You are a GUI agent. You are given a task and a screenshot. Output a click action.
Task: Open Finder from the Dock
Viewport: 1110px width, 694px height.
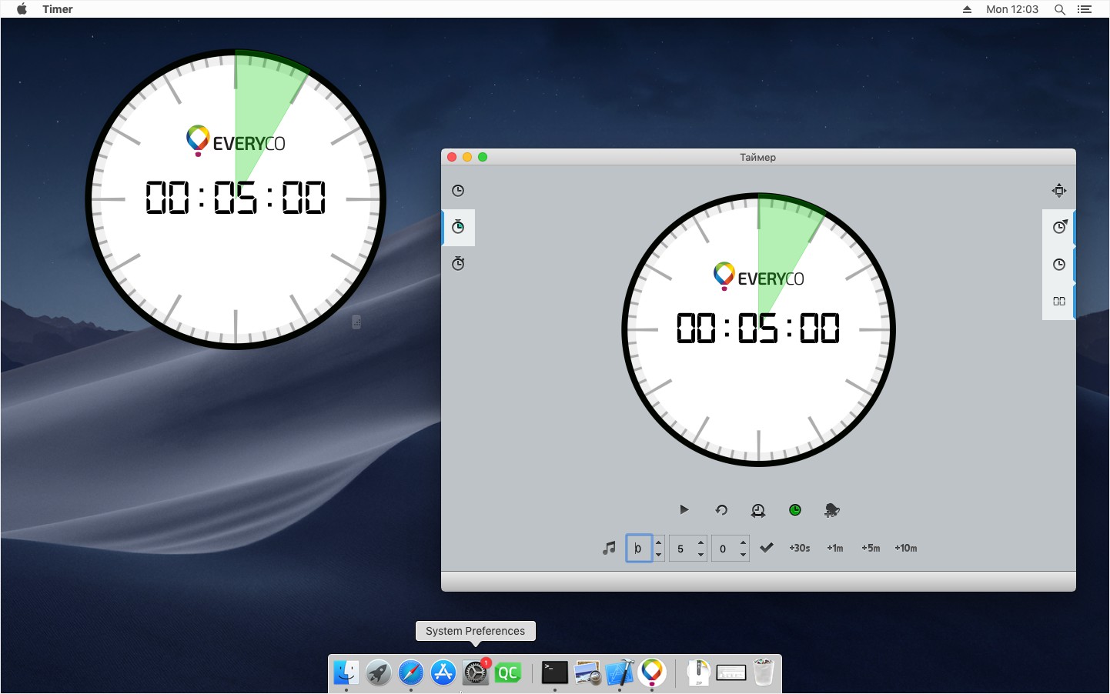pyautogui.click(x=346, y=672)
